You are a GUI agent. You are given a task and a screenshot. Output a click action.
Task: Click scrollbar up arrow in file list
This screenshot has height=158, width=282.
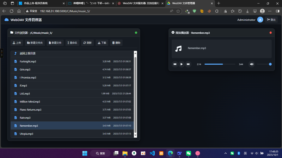(135, 53)
